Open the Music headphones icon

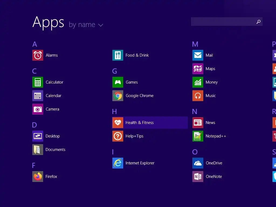pos(198,96)
